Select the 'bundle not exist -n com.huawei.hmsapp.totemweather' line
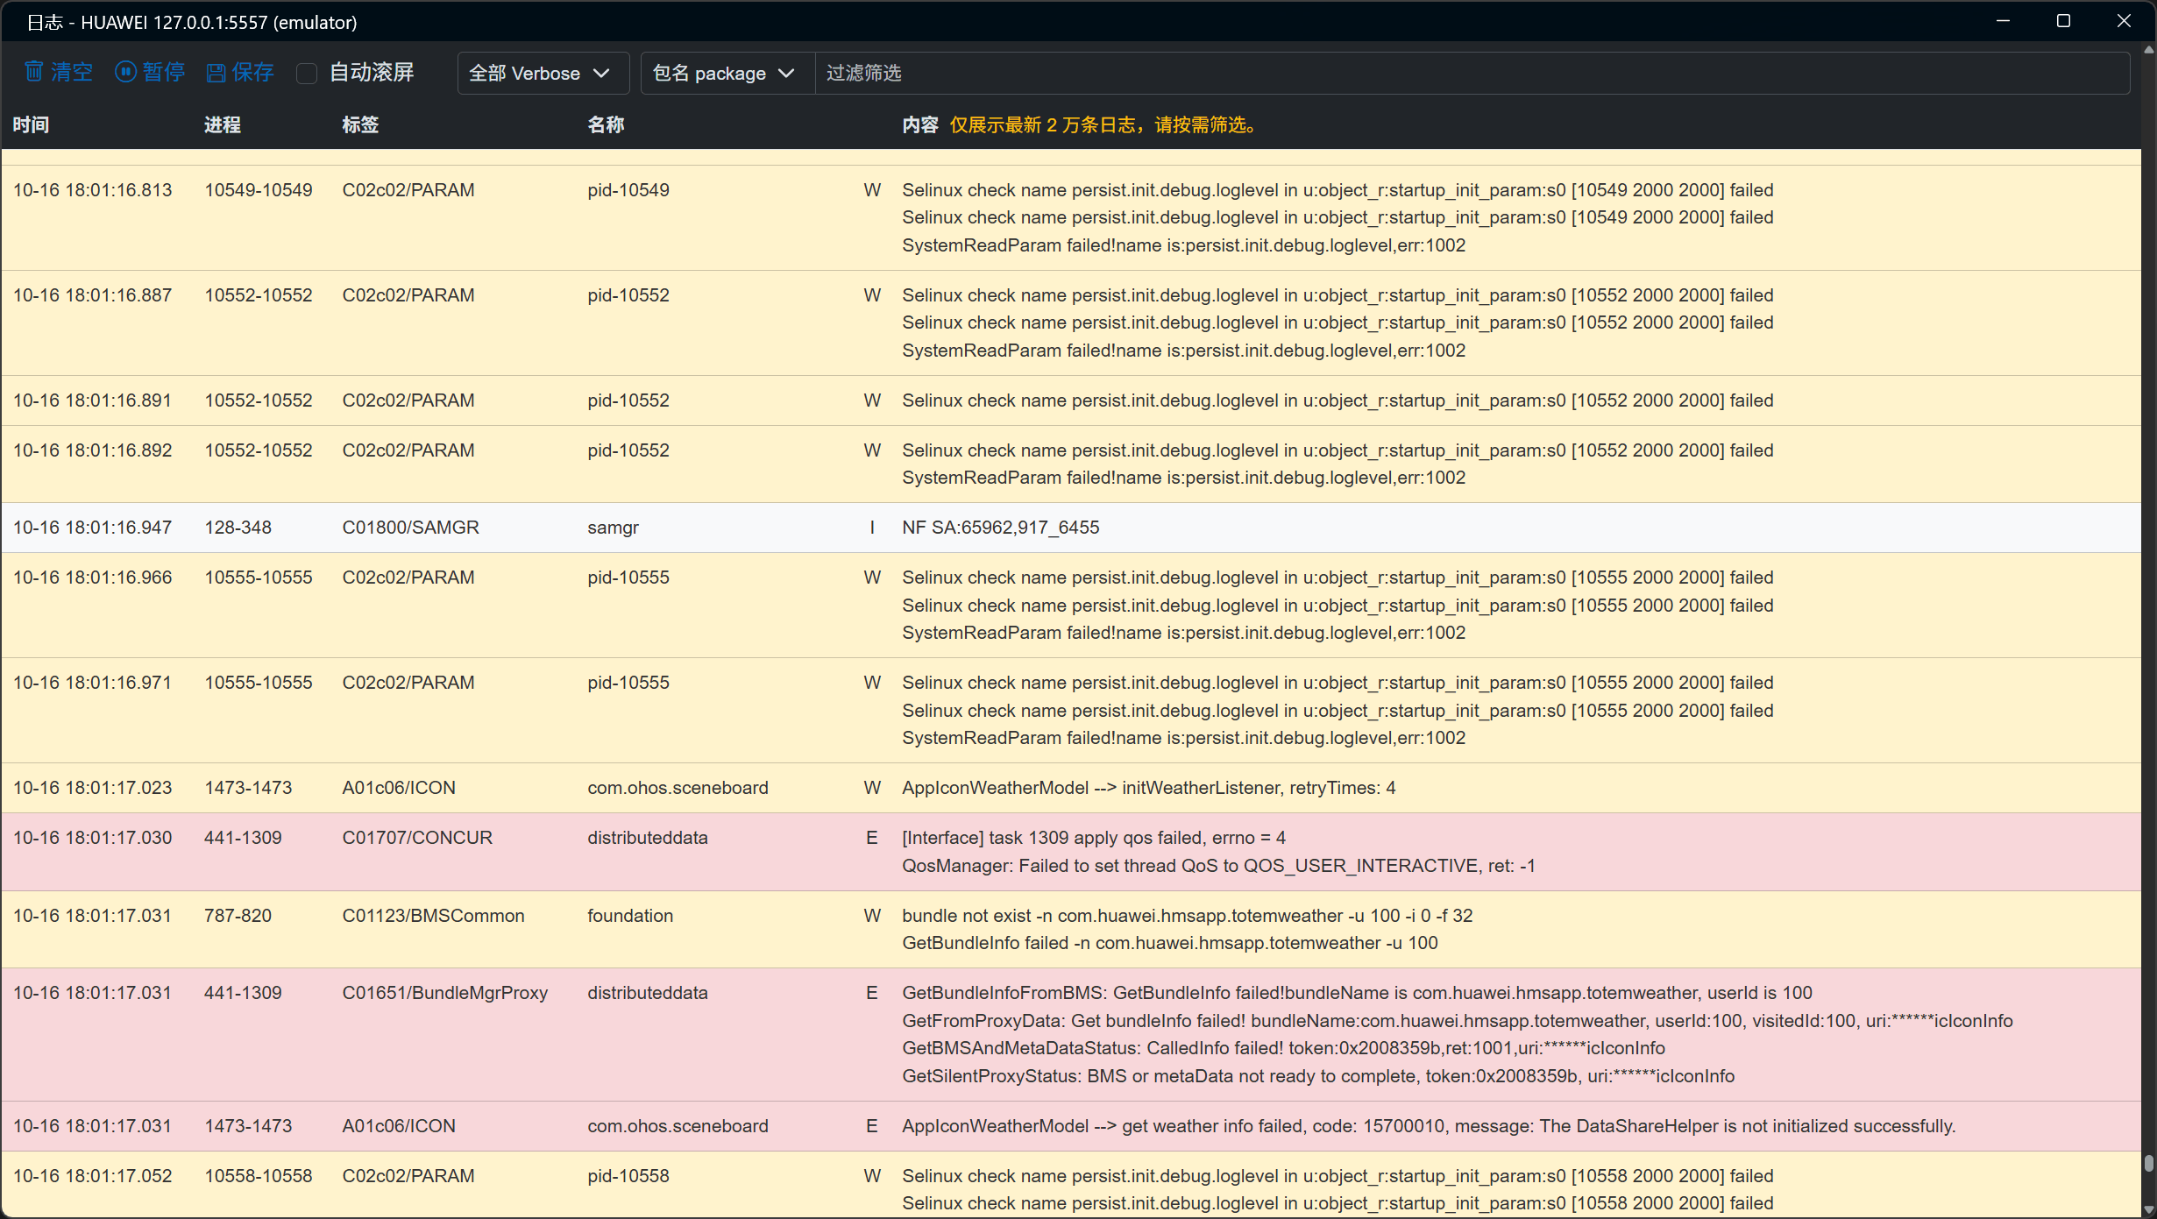The height and width of the screenshot is (1219, 2157). pos(1187,916)
